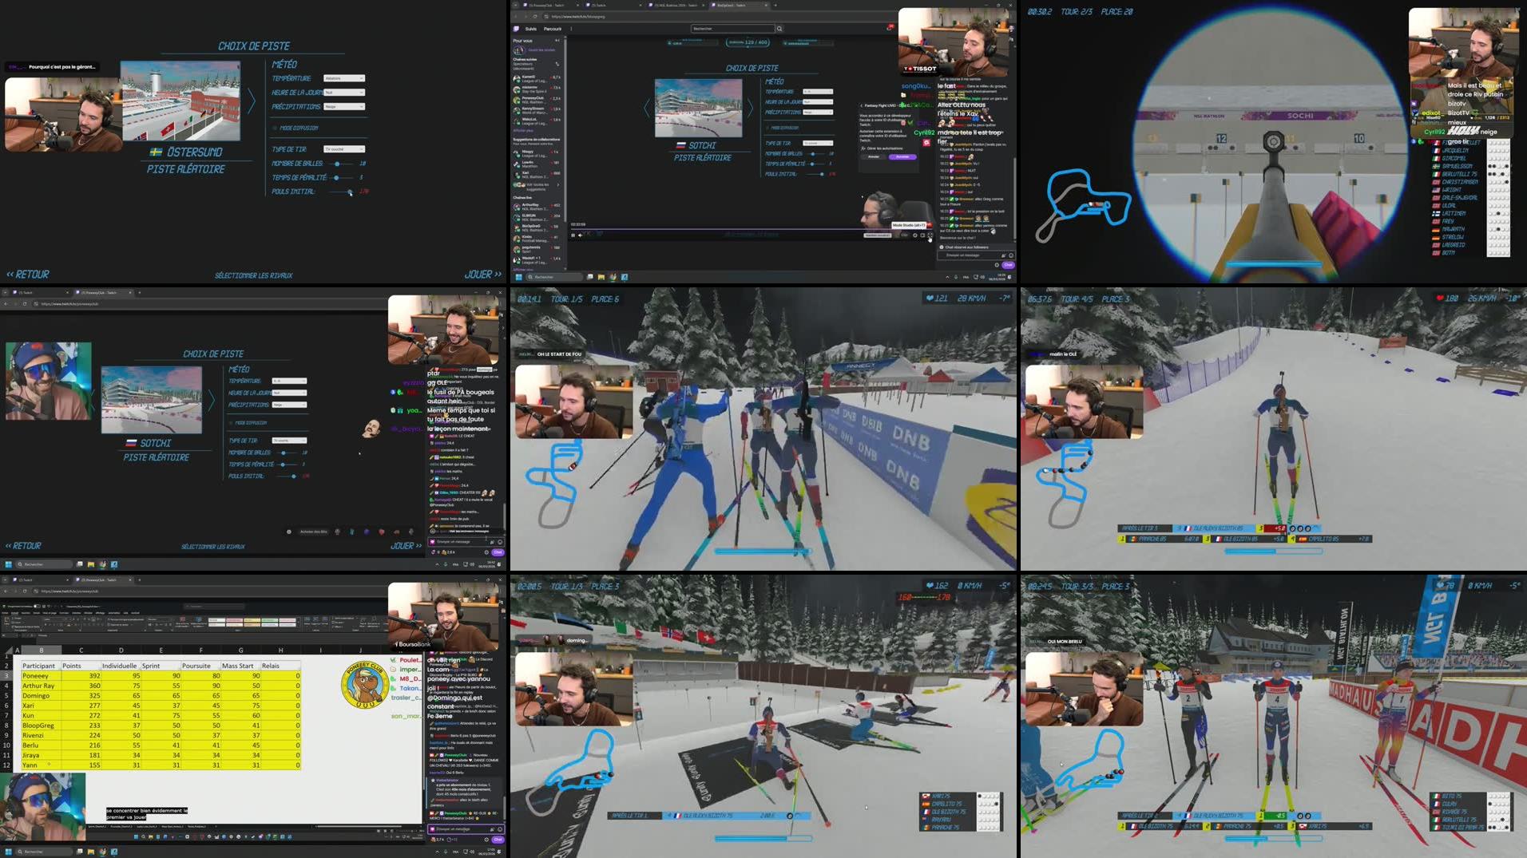Click the JOUER button to start the race
1527x858 pixels.
click(480, 274)
